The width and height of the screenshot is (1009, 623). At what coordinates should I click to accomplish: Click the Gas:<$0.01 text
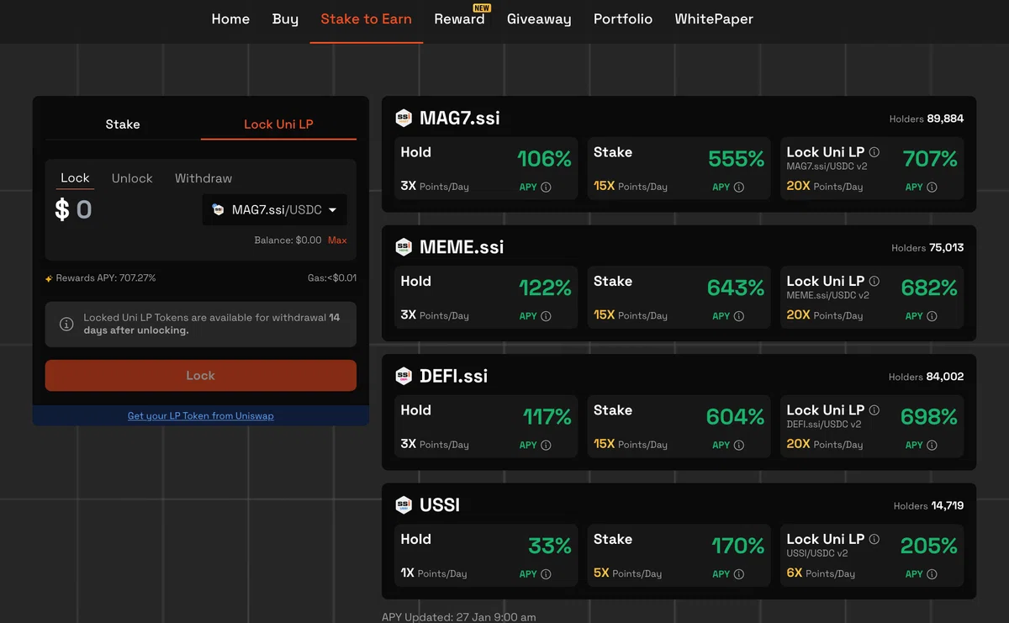332,278
